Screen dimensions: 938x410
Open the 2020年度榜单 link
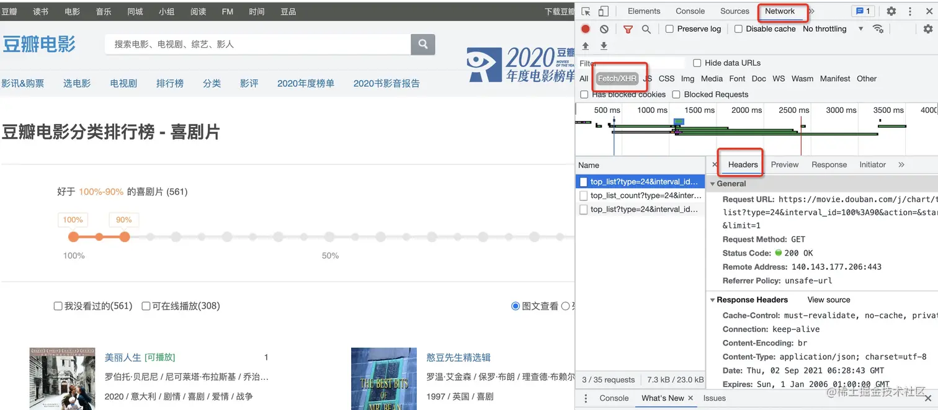306,83
